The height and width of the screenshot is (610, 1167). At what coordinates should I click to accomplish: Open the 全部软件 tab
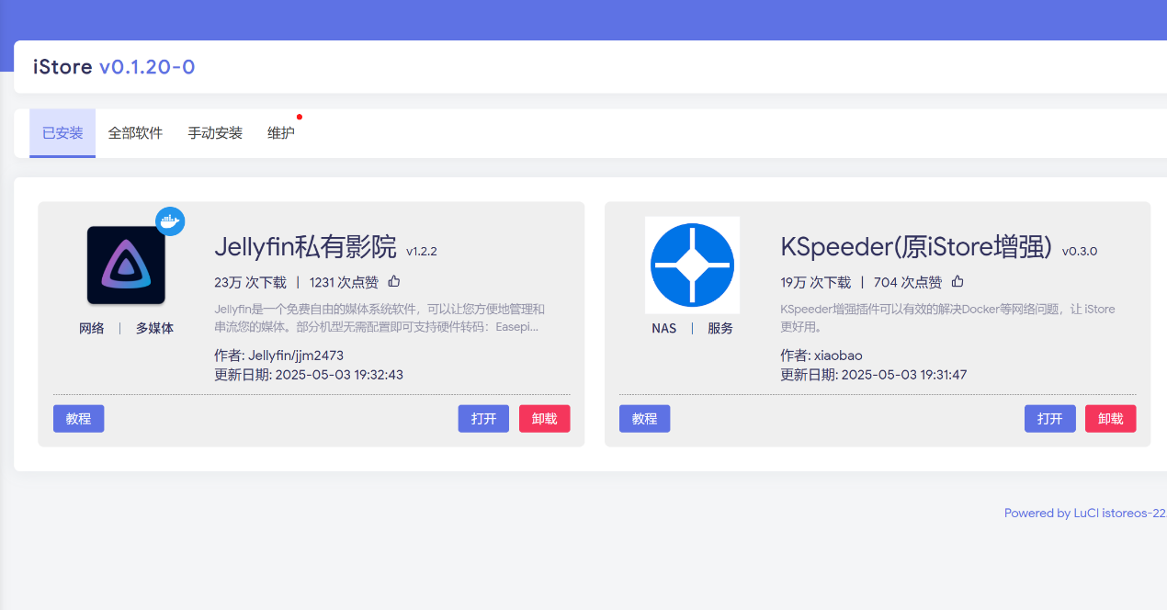click(x=135, y=133)
